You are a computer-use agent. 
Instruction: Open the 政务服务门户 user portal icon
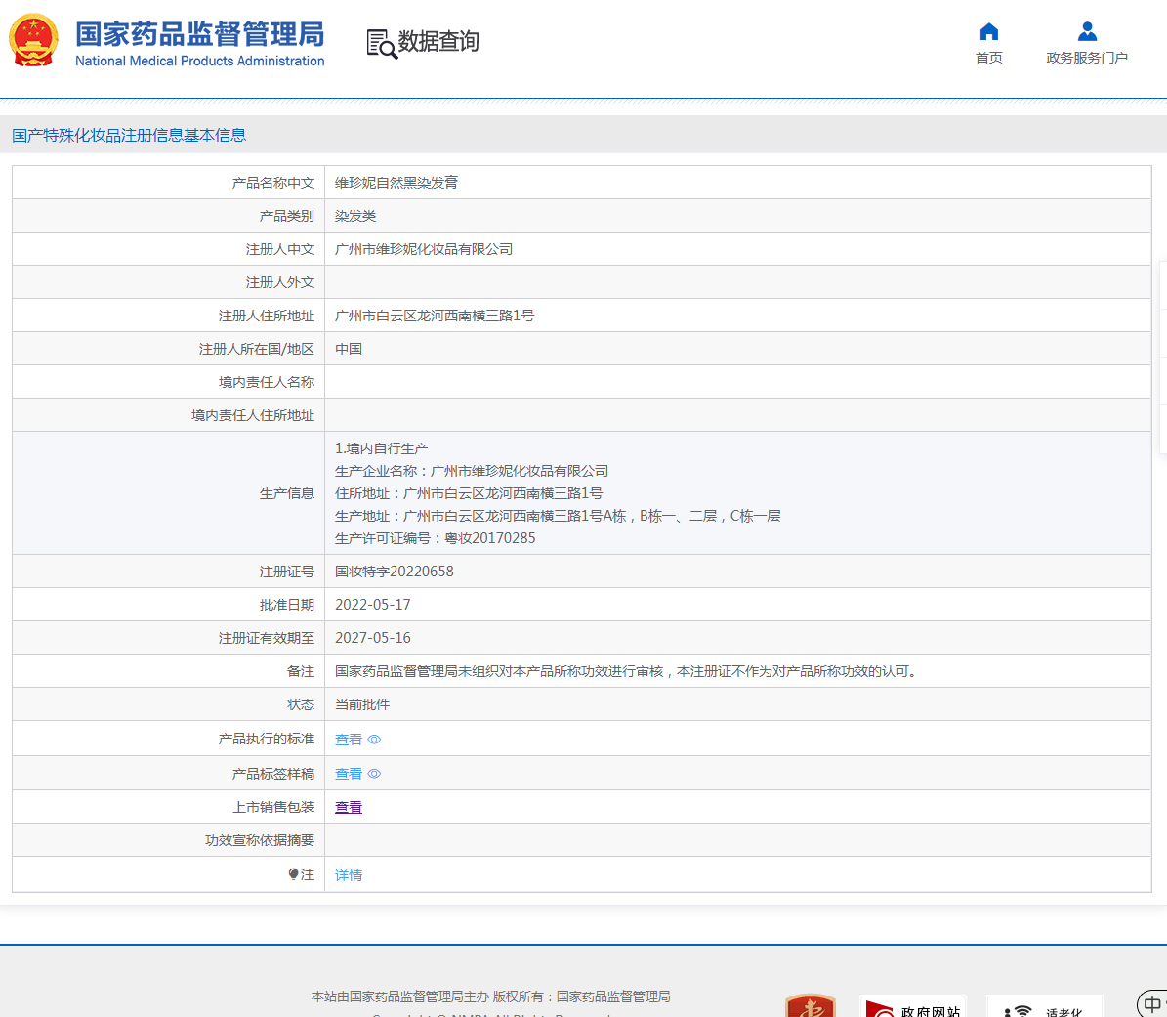point(1087,31)
